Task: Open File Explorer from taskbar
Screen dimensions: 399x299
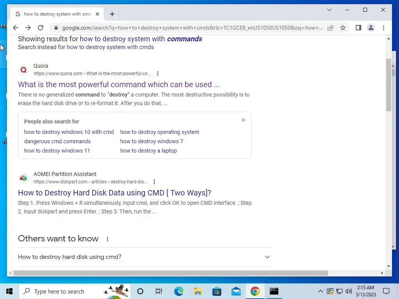Action: point(198,291)
